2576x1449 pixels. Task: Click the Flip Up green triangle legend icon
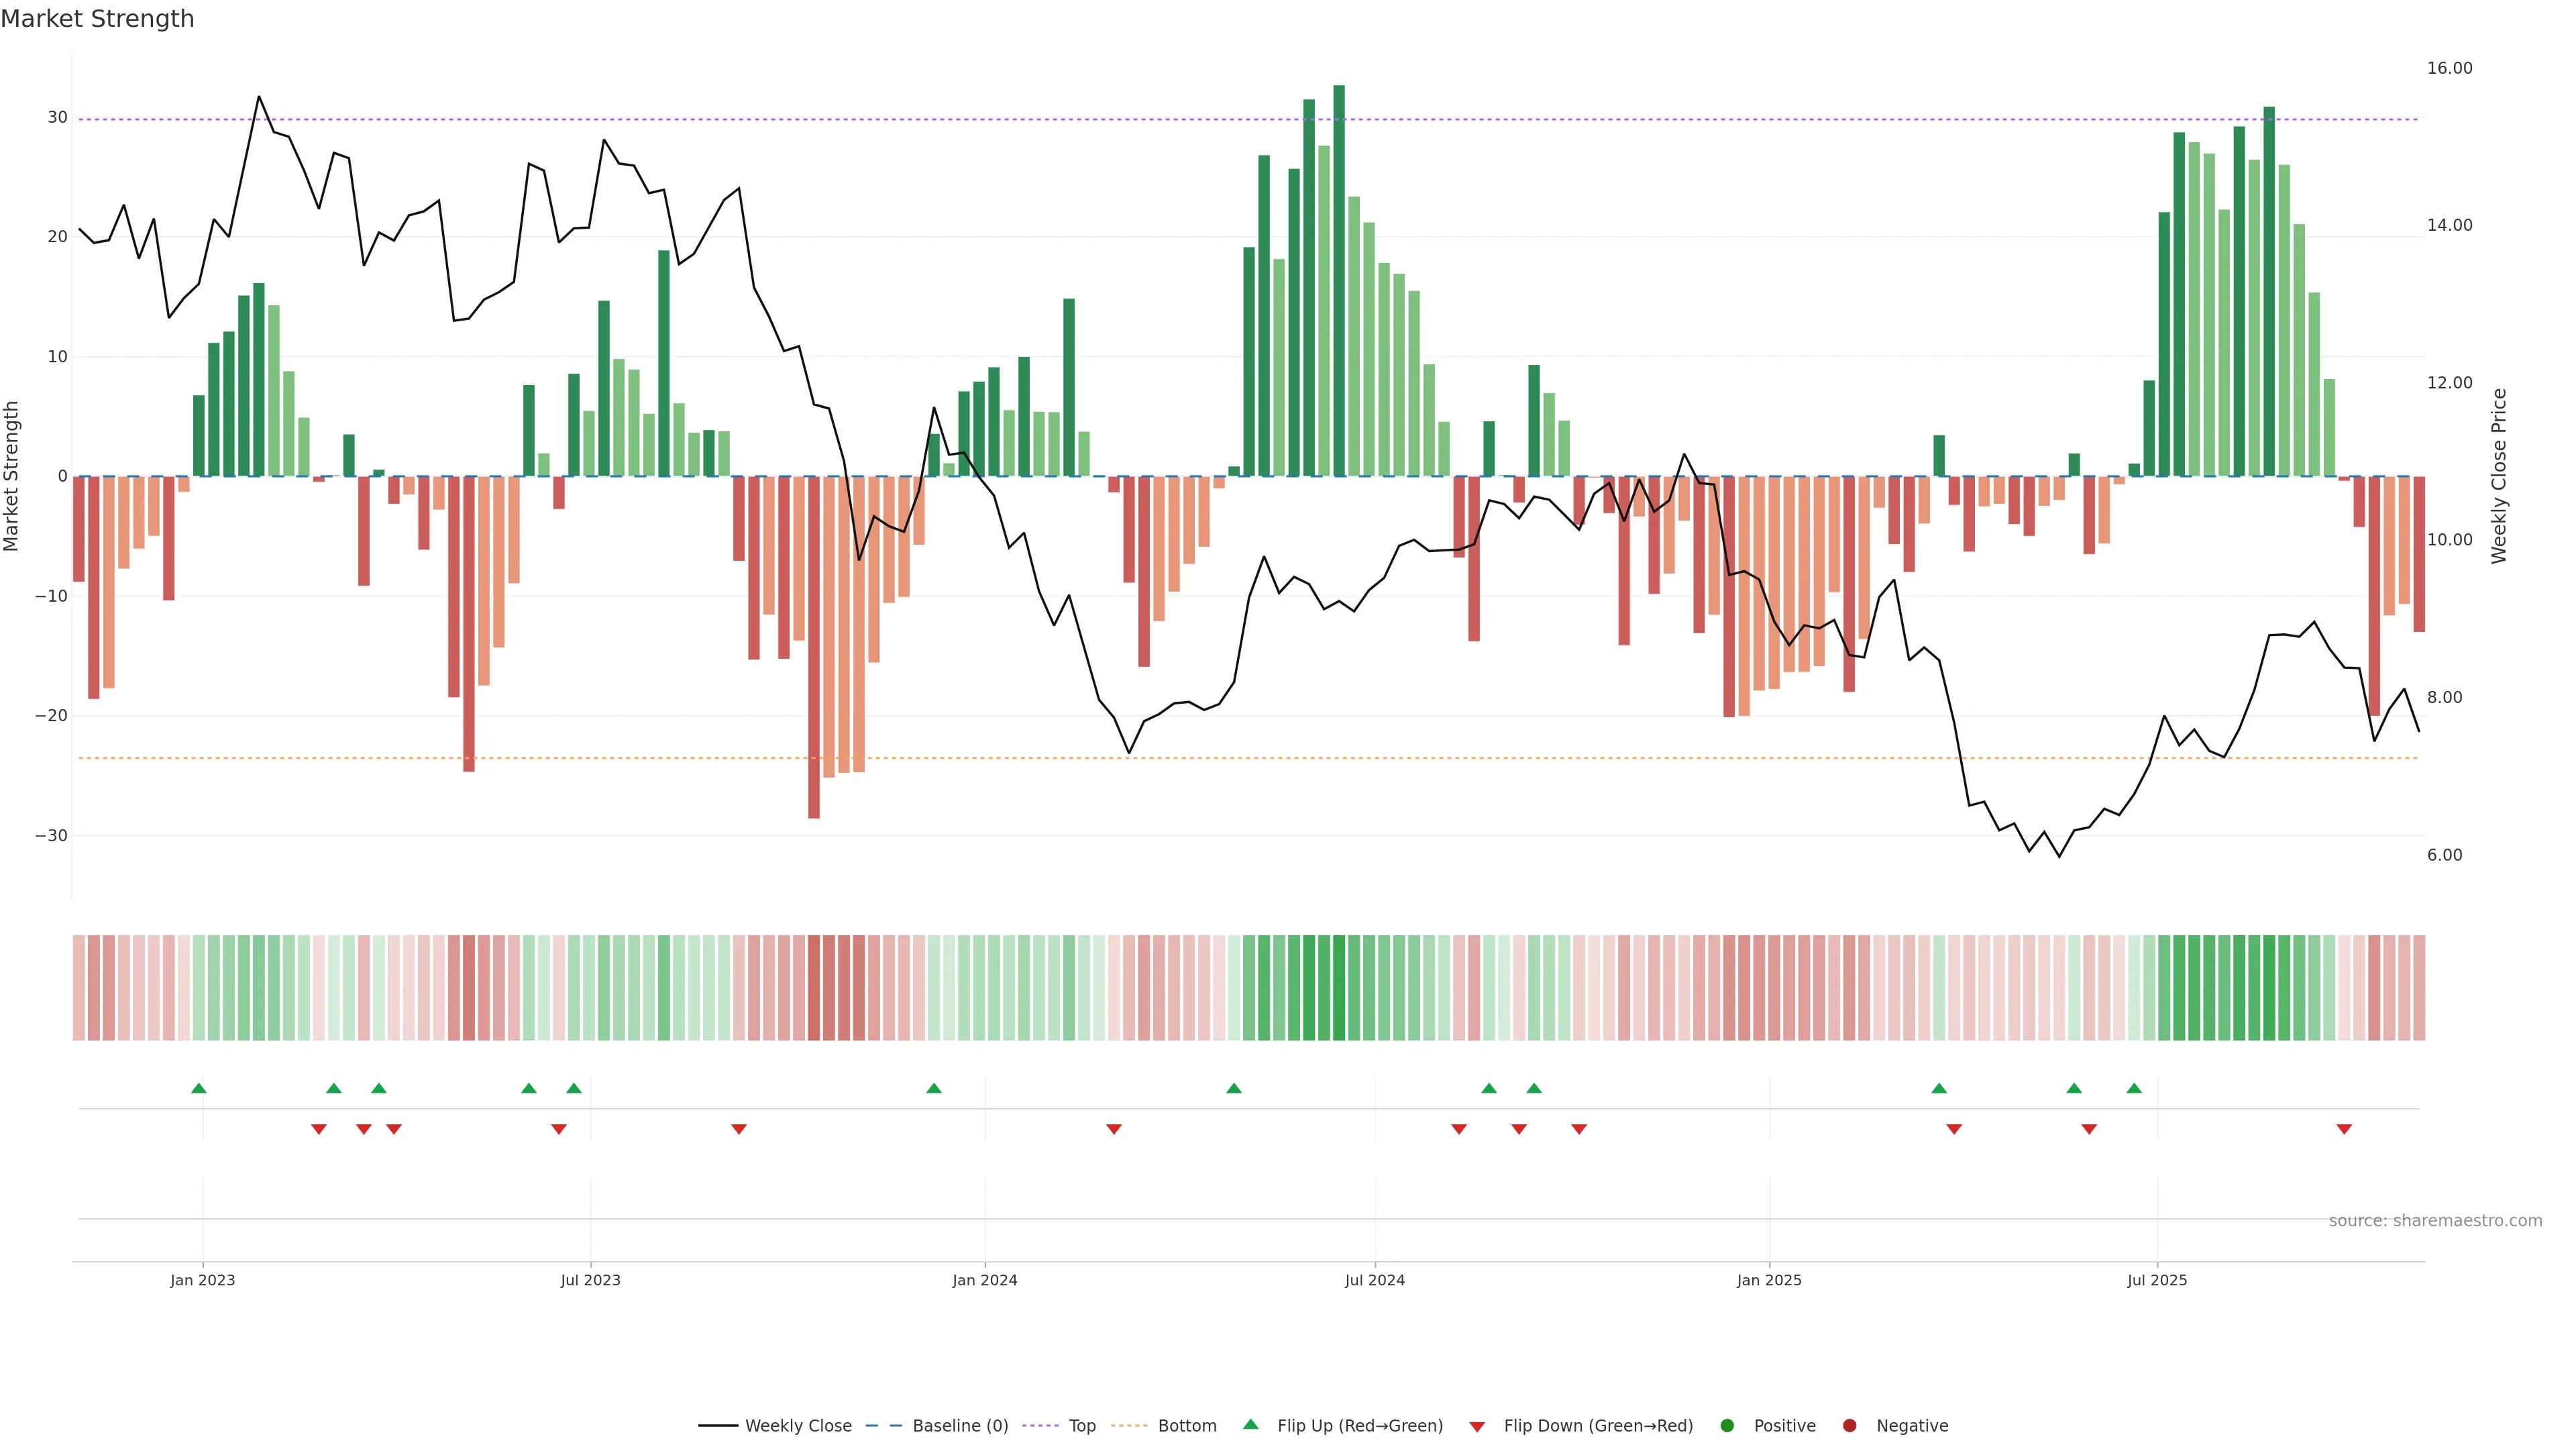(1250, 1424)
